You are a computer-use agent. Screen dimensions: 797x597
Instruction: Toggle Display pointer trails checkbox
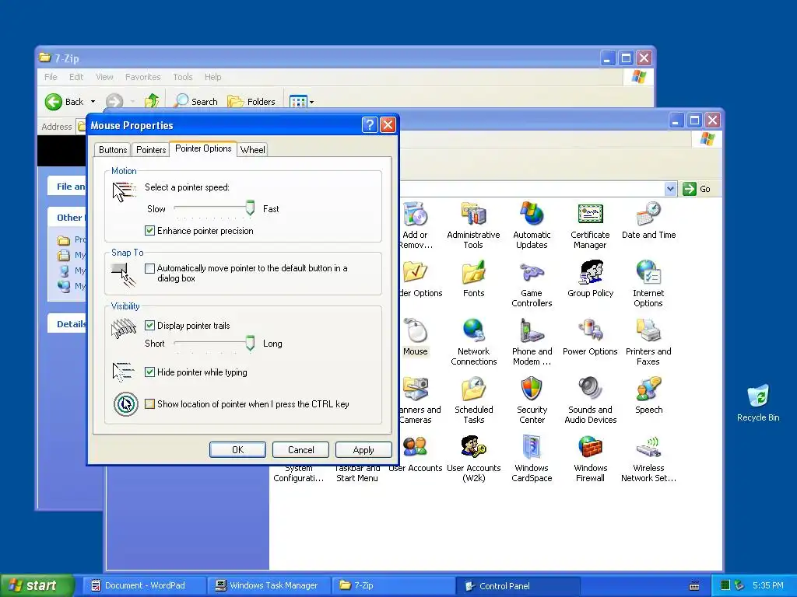click(x=149, y=326)
